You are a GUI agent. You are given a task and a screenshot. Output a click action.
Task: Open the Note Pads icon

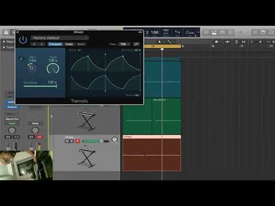point(263,33)
